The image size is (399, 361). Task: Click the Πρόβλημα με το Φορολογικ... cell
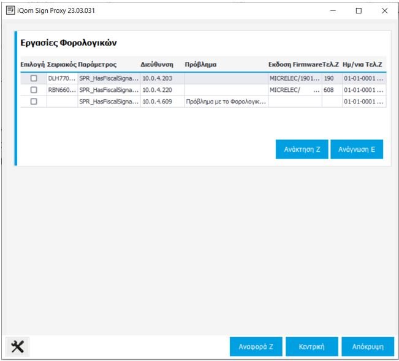pos(224,102)
